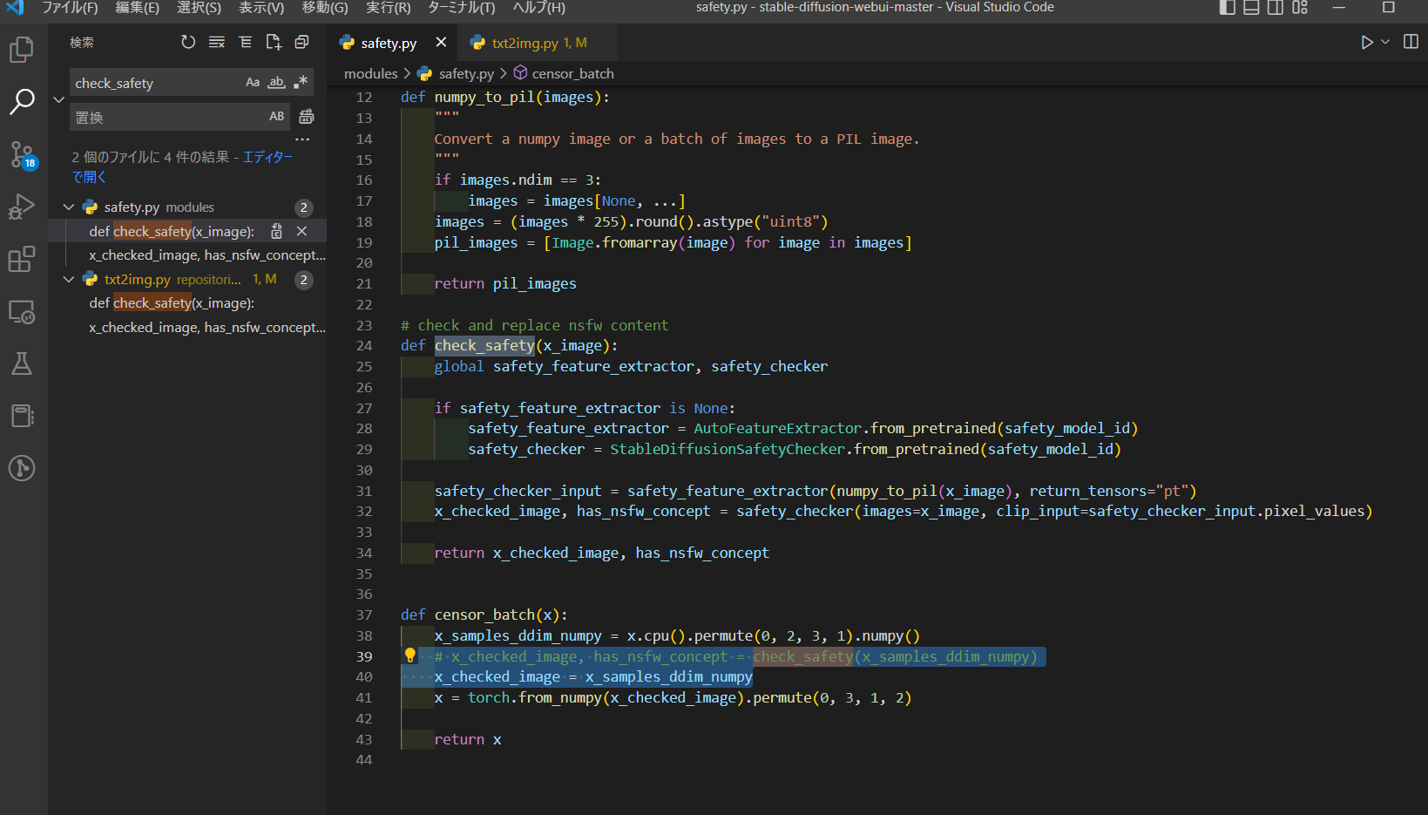Collapse the txt2img.py search results group
The width and height of the screenshot is (1428, 815).
(69, 280)
